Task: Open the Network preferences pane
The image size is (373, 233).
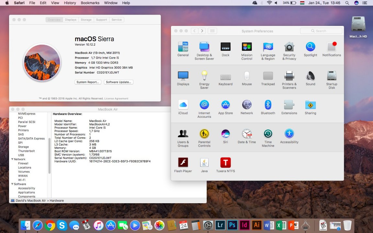Action: tap(247, 107)
